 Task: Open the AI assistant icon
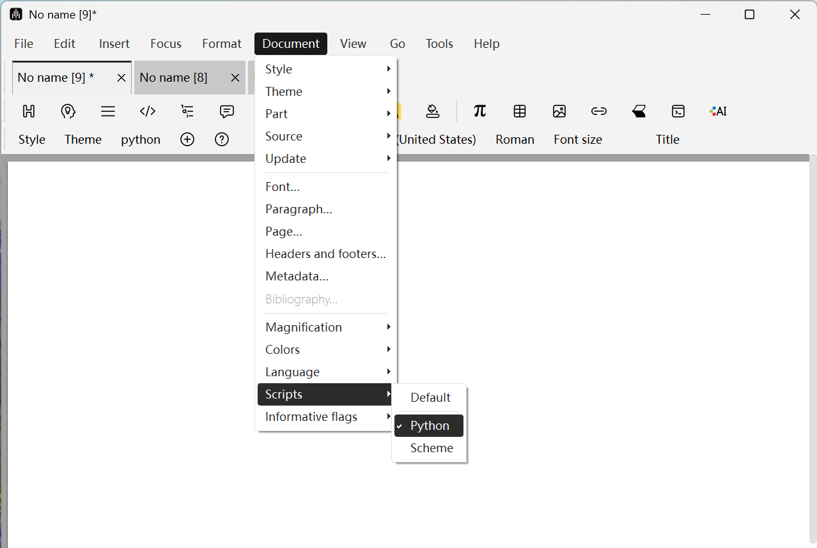pos(718,111)
